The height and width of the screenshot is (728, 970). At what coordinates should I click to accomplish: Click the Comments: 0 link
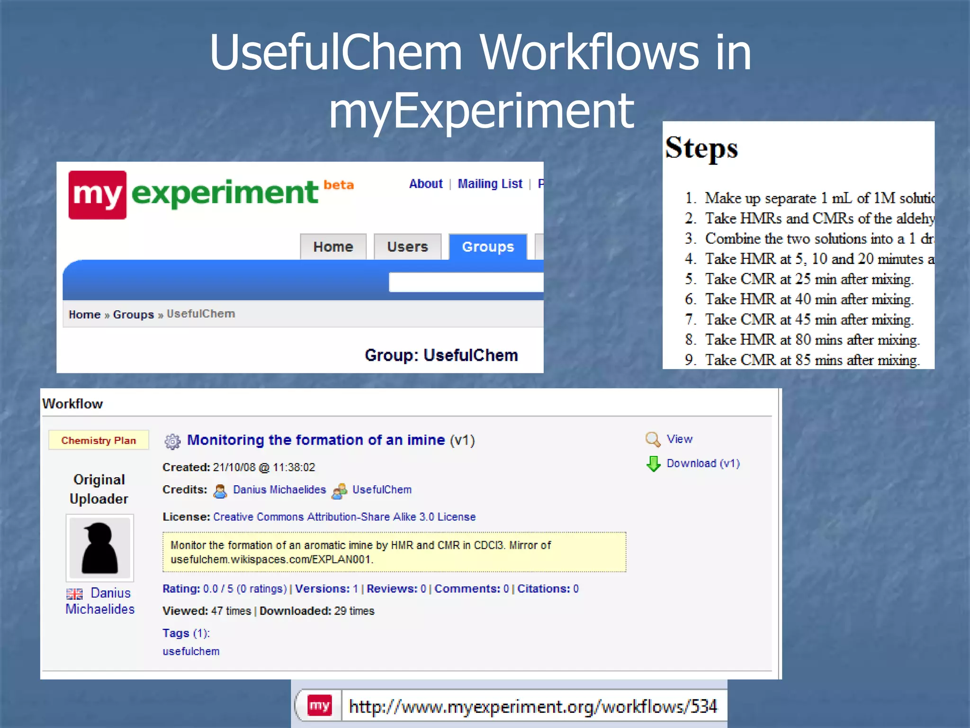coord(472,589)
